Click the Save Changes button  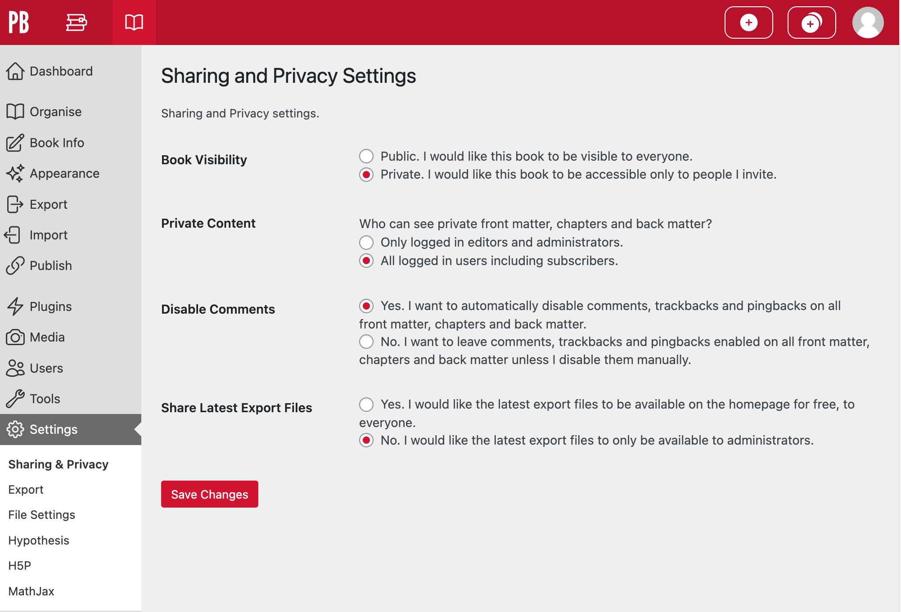tap(210, 494)
